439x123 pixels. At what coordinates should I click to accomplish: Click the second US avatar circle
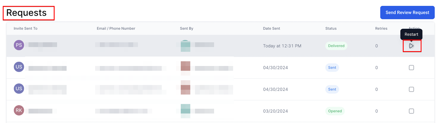(19, 88)
